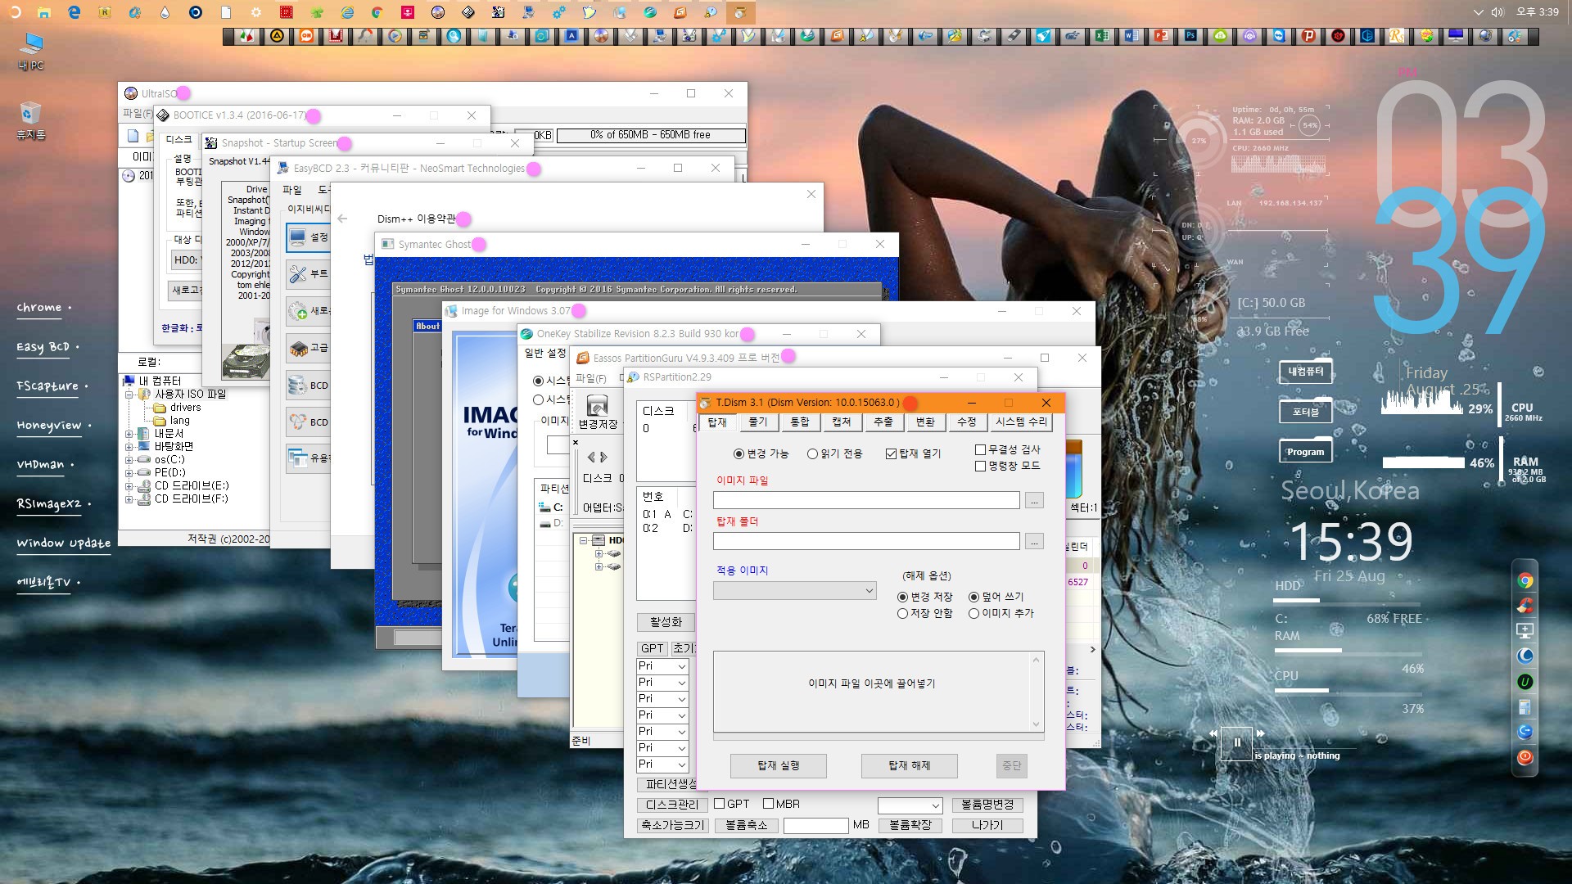This screenshot has width=1572, height=884.
Task: Switch to the 캡쳐 tab in T.Dism
Action: coord(842,422)
